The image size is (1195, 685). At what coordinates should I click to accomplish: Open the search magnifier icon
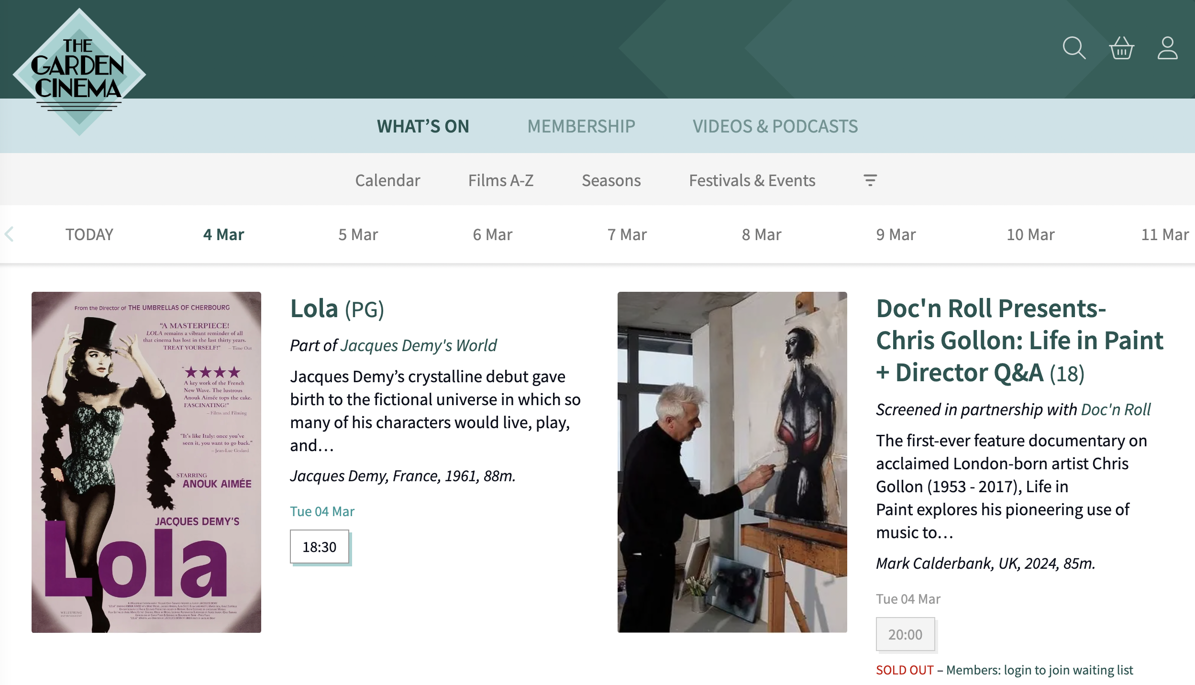[x=1074, y=48]
